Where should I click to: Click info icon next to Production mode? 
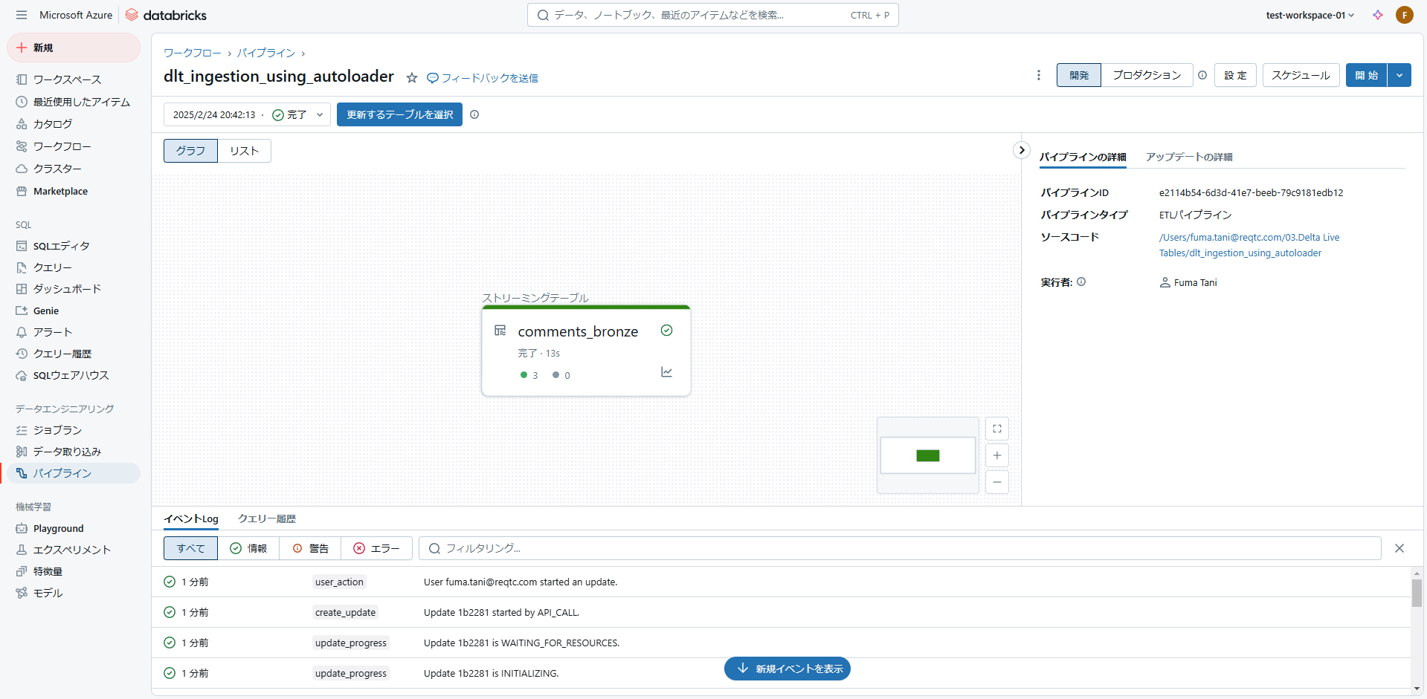[1202, 75]
